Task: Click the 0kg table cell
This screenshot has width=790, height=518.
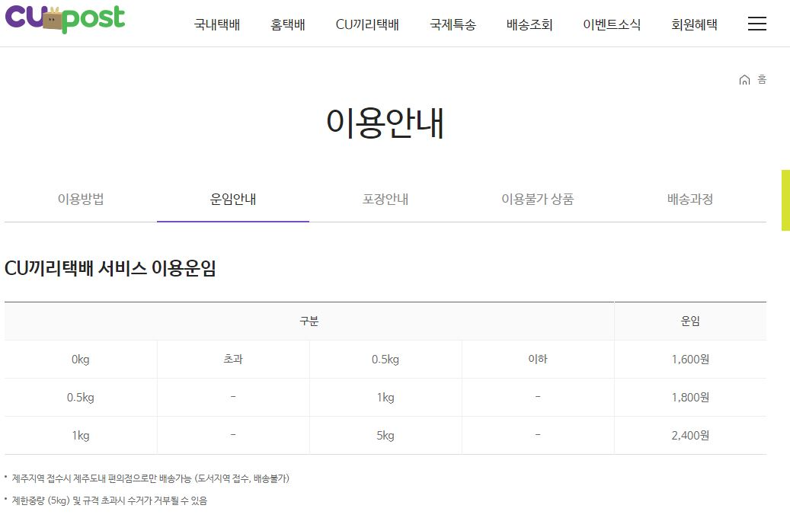Action: pyautogui.click(x=81, y=360)
